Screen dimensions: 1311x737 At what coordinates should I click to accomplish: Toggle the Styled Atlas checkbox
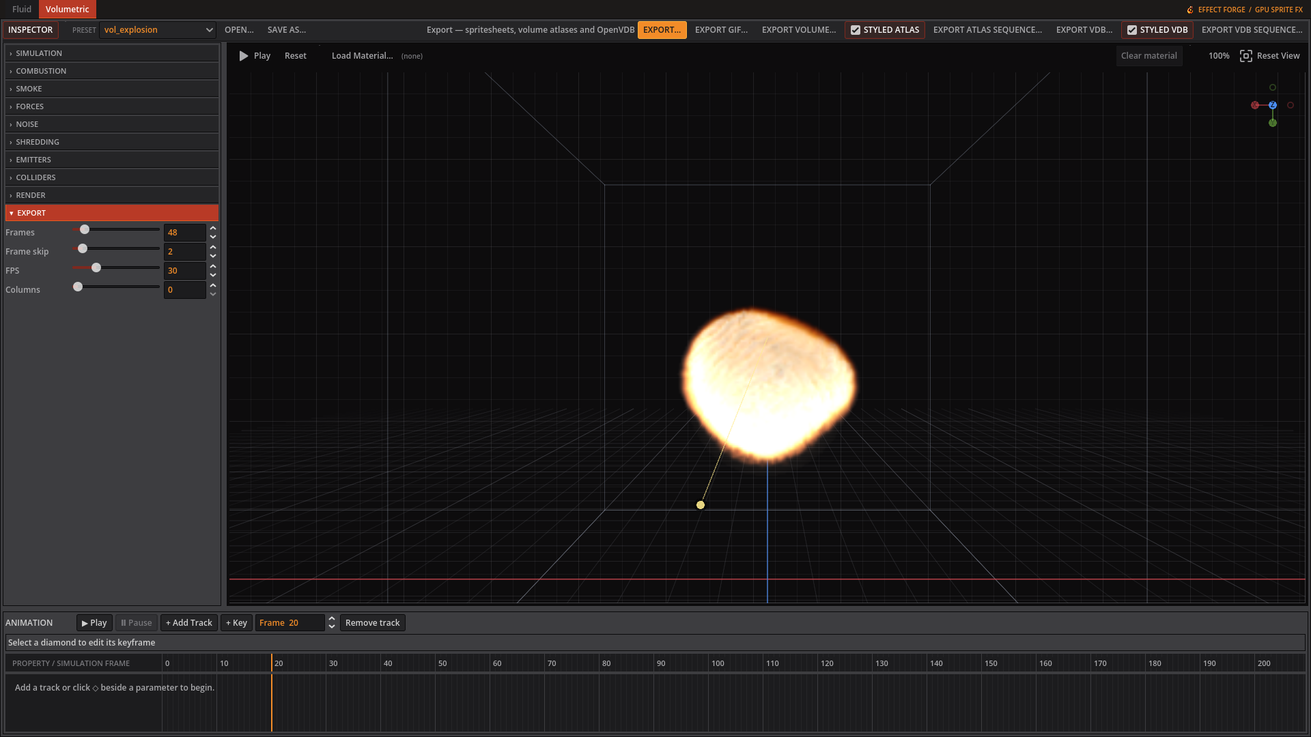click(856, 30)
